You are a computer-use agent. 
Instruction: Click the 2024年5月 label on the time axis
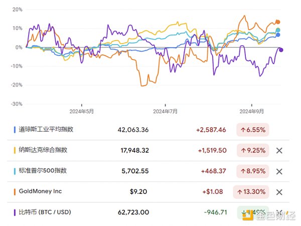81,111
